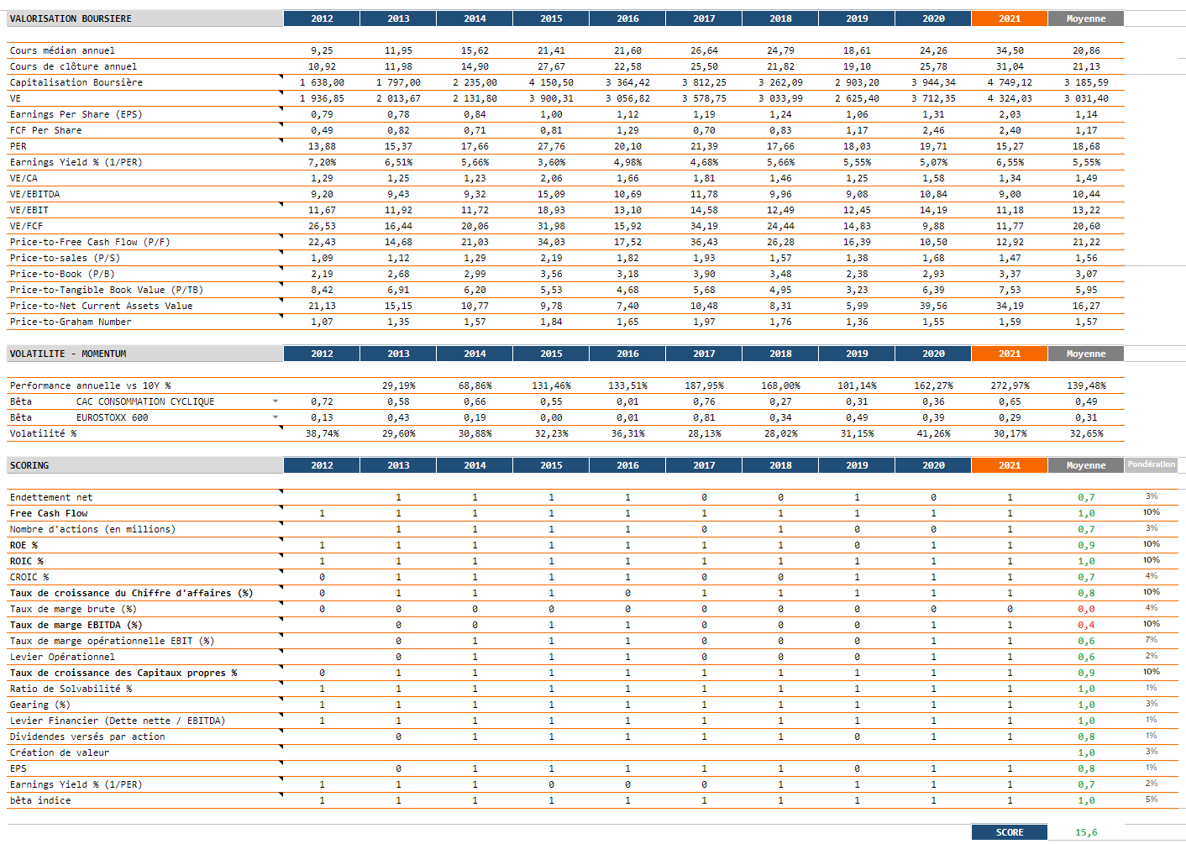
Task: Click "Taux de croissance des Capitaux propres %"
Action: tap(123, 673)
